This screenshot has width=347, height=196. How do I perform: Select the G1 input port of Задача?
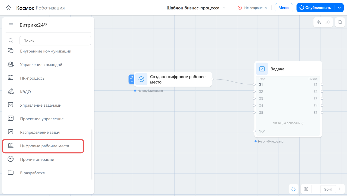click(254, 84)
